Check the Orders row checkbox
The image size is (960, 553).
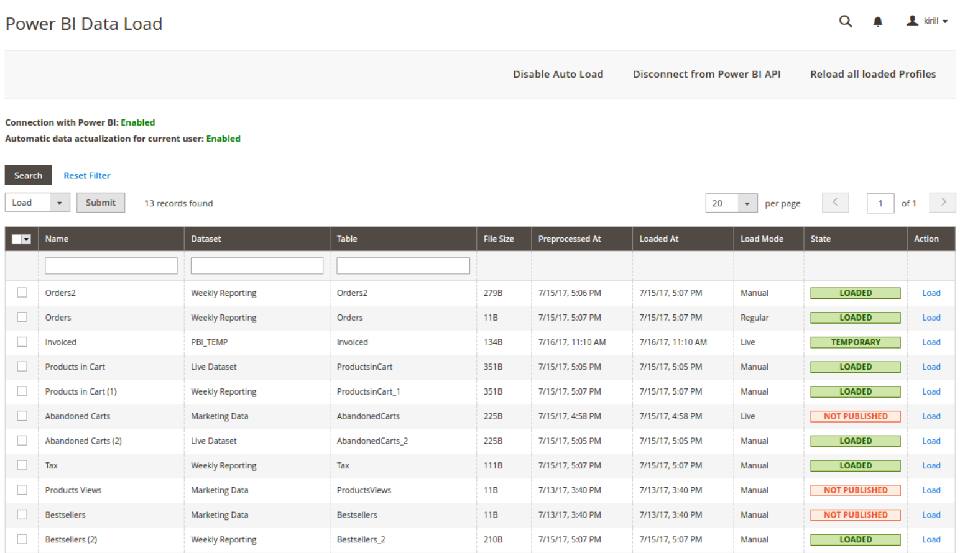[x=22, y=317]
